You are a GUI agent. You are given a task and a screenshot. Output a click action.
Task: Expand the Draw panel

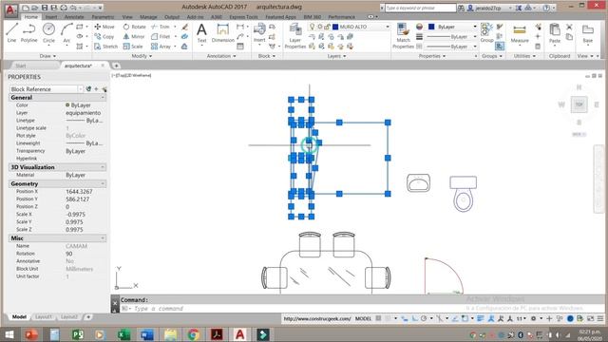(48, 56)
